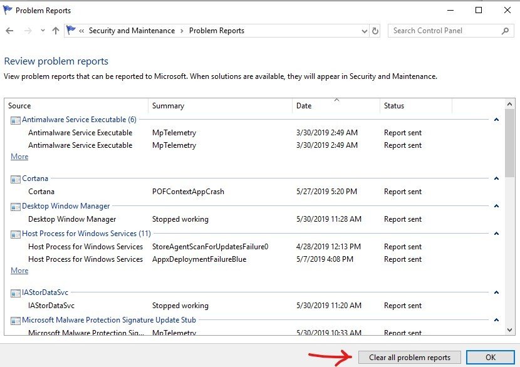Screen dimensions: 520x367
Task: Click Problem Reports title bar flag icon
Action: point(8,10)
